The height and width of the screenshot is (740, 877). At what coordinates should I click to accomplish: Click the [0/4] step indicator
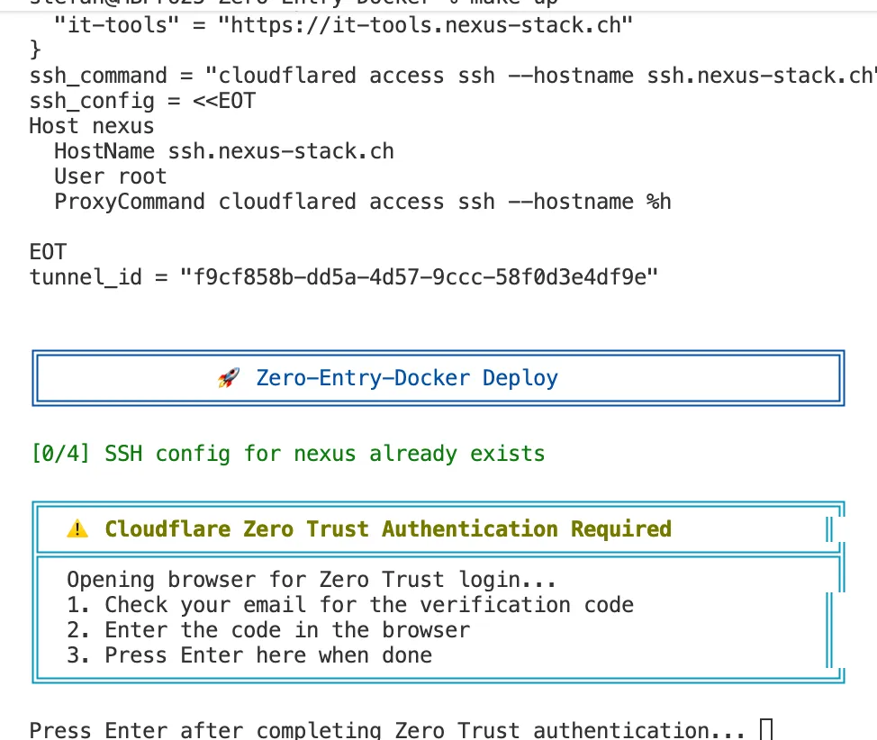[60, 454]
